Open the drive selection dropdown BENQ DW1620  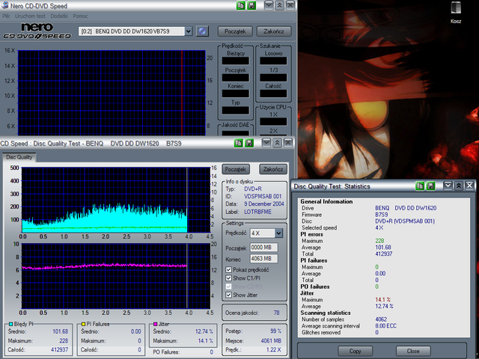pos(189,31)
